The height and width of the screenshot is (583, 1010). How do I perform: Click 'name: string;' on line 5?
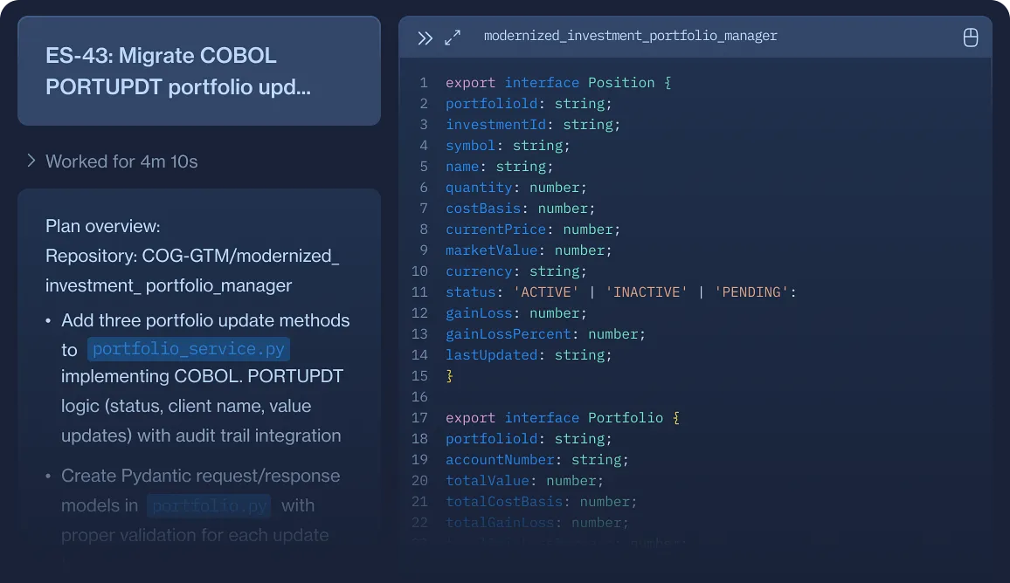[499, 166]
